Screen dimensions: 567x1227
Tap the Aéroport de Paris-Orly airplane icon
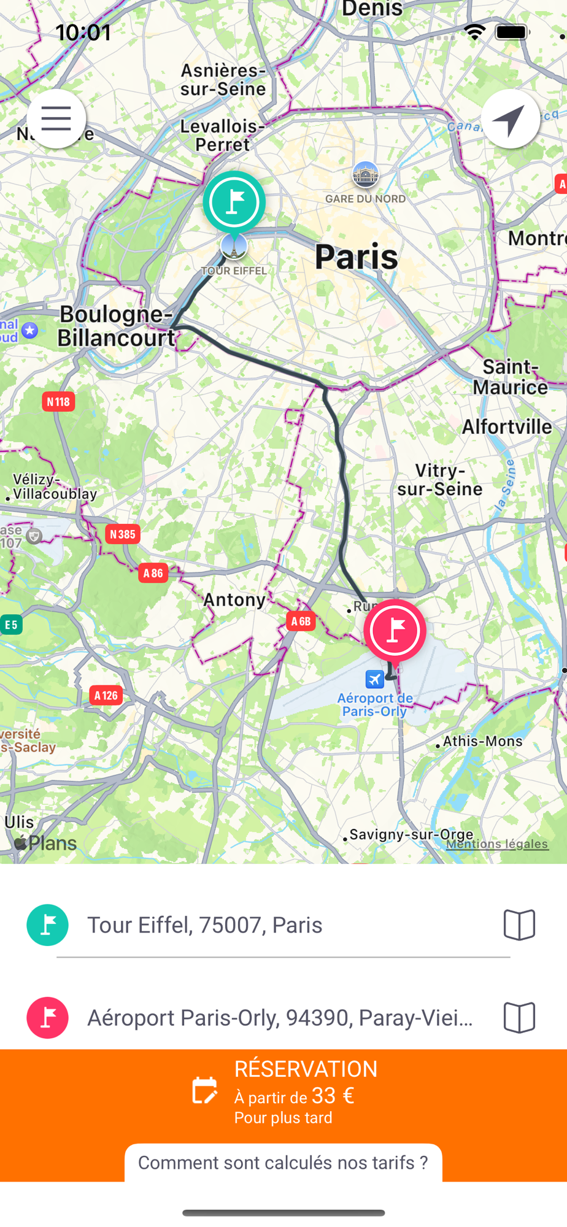tap(374, 679)
